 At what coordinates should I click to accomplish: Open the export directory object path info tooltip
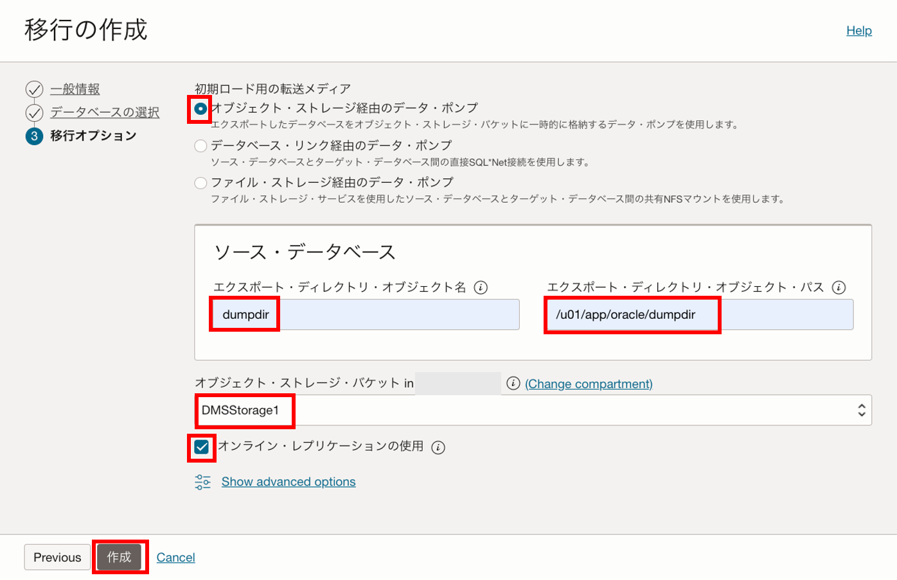pos(839,287)
